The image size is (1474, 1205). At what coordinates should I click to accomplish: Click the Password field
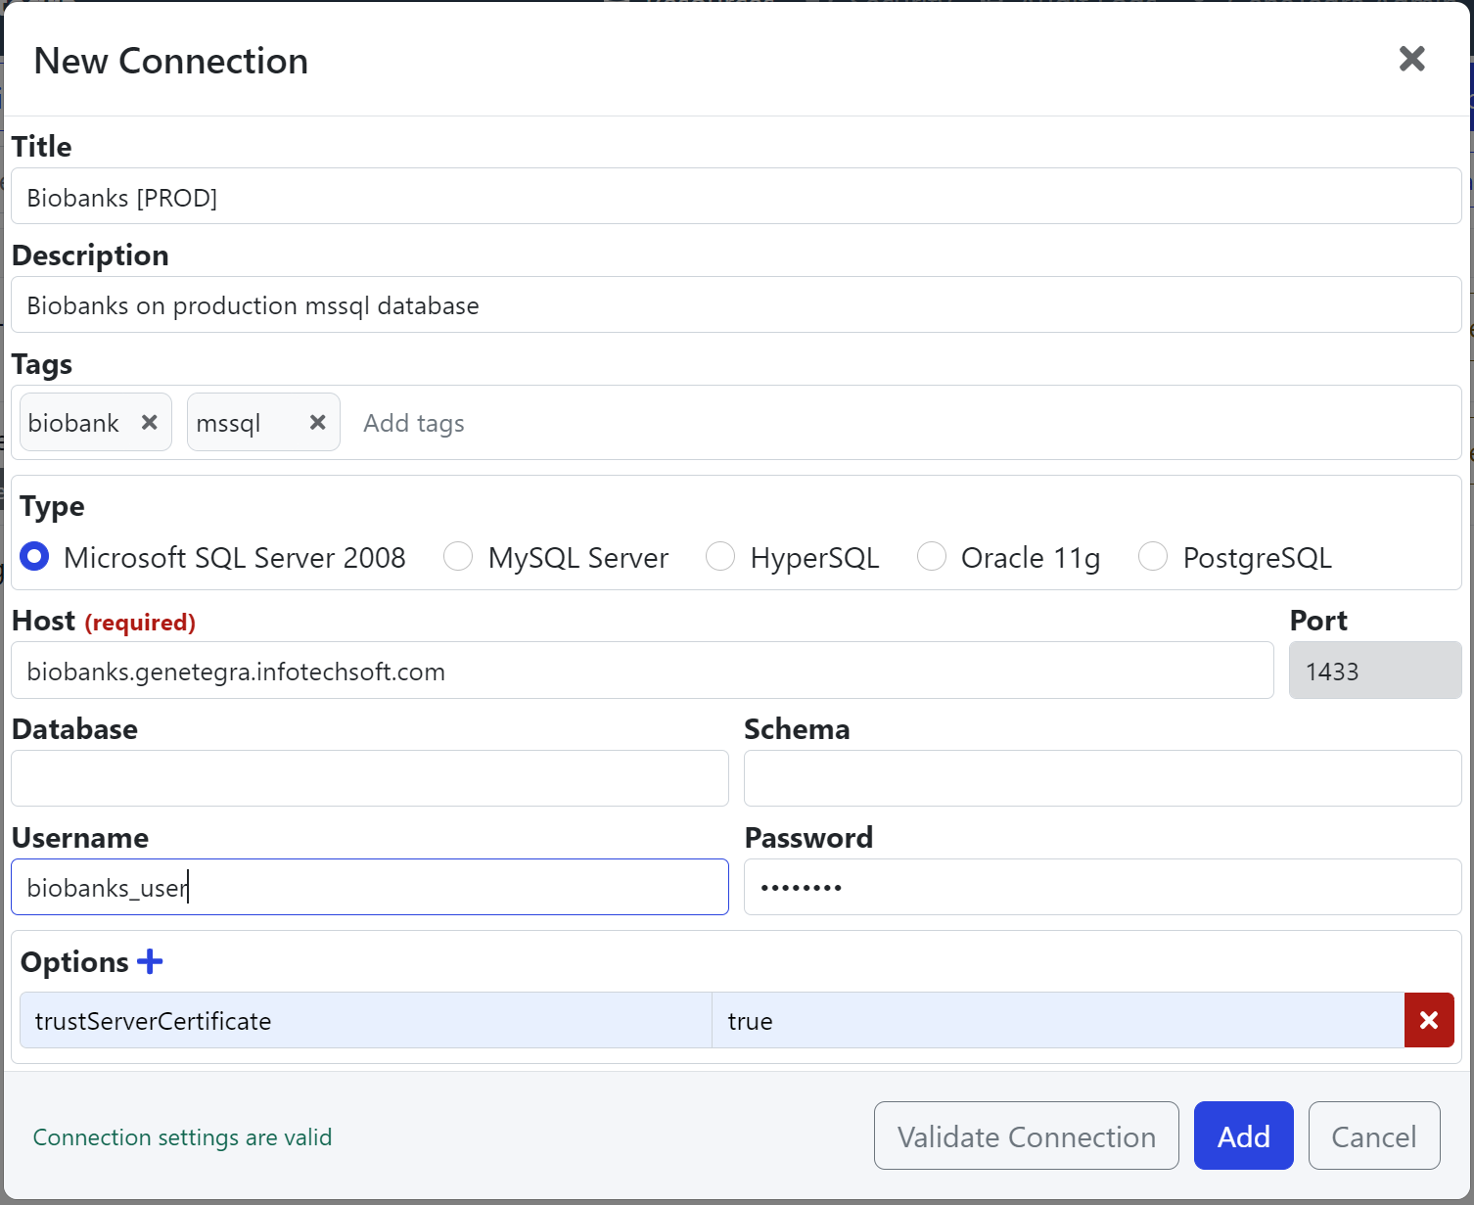(x=1102, y=887)
